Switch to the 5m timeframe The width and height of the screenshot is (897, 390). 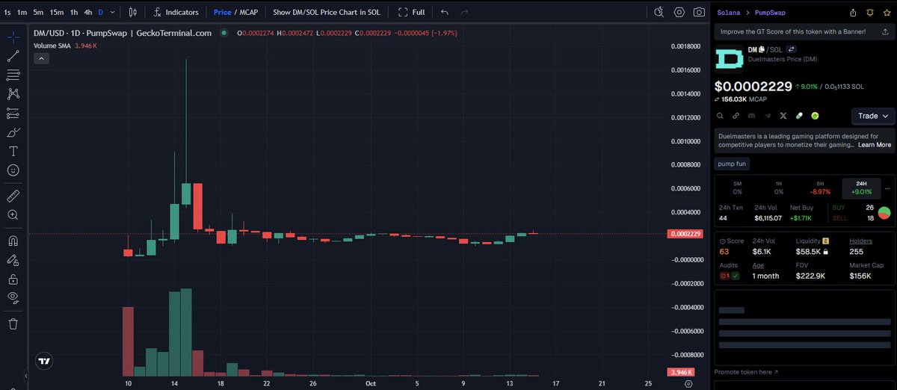point(38,12)
